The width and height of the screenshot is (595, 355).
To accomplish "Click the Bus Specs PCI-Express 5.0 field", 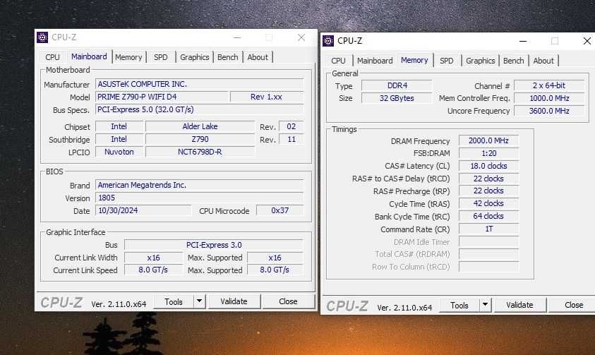I will tap(199, 109).
